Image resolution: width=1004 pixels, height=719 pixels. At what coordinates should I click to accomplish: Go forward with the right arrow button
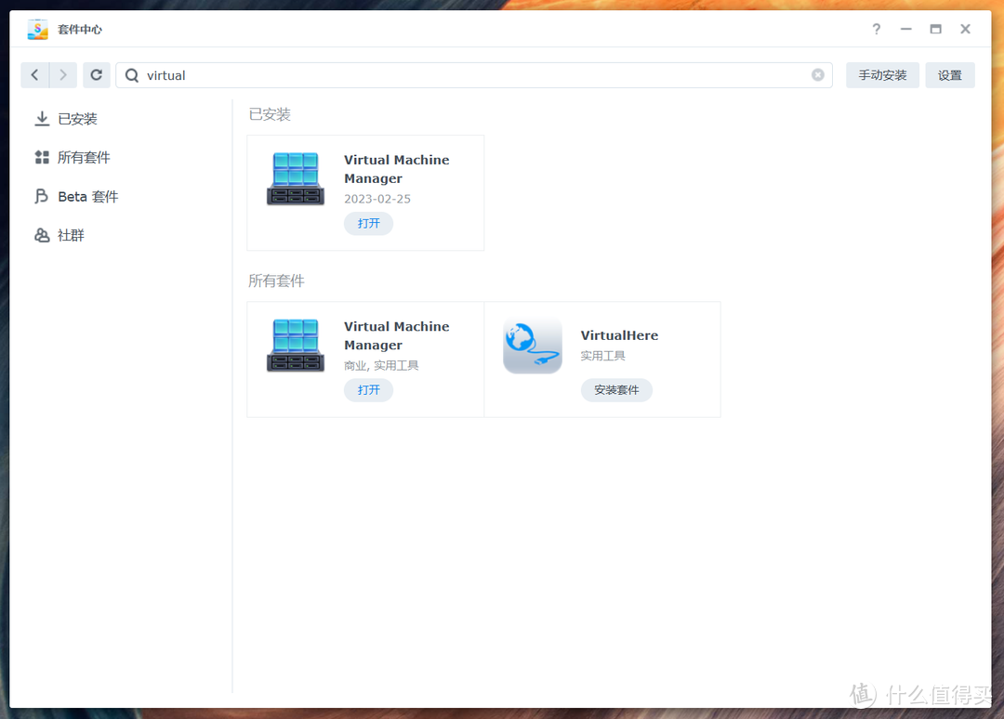point(63,75)
